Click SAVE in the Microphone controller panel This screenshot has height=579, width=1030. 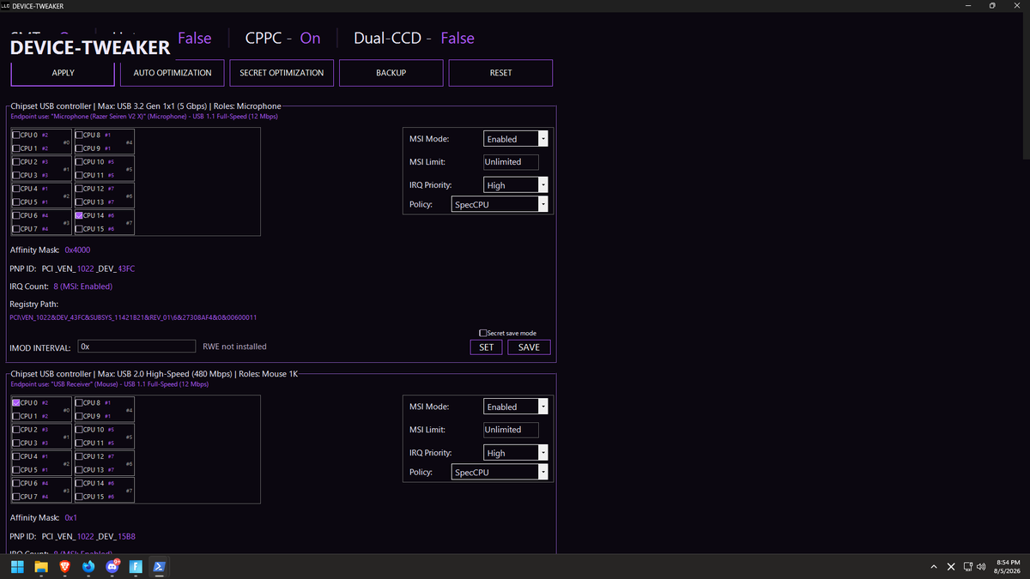(x=529, y=347)
